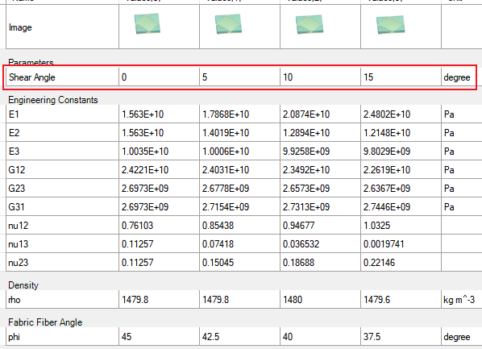482x349 pixels.
Task: Click the rho unit kg m^-3
Action: coord(459,300)
